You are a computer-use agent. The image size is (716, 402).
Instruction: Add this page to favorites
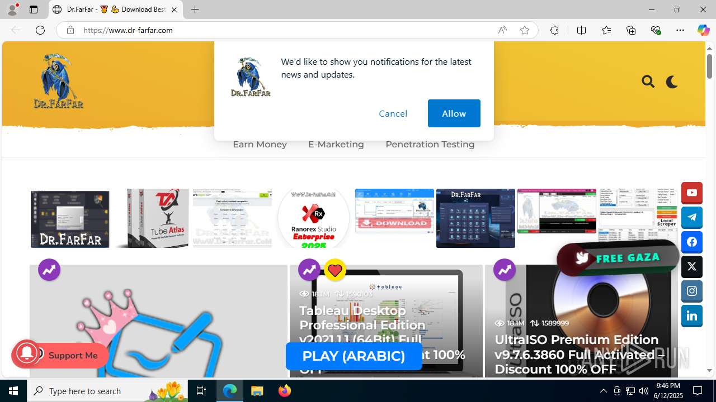[x=525, y=30]
